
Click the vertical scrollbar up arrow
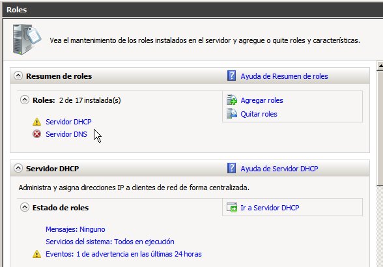380,66
